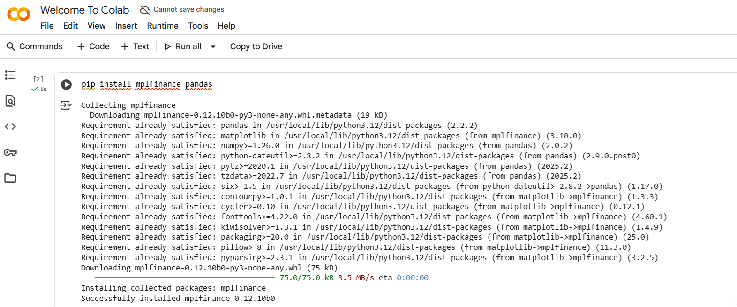Run the pip install cell

[x=67, y=84]
